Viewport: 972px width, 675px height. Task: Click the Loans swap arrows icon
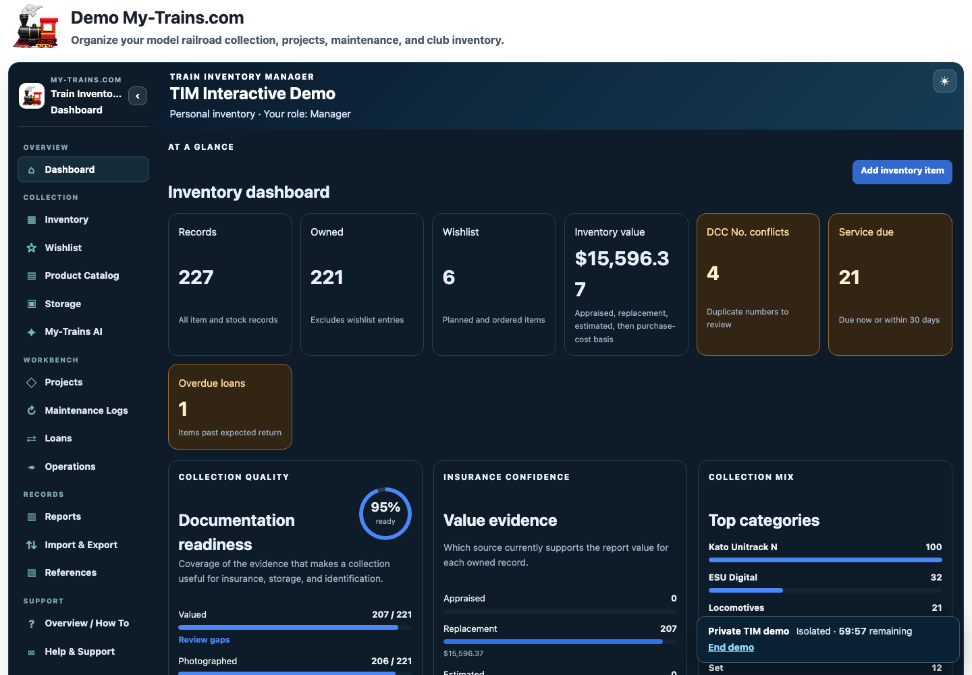click(x=31, y=439)
